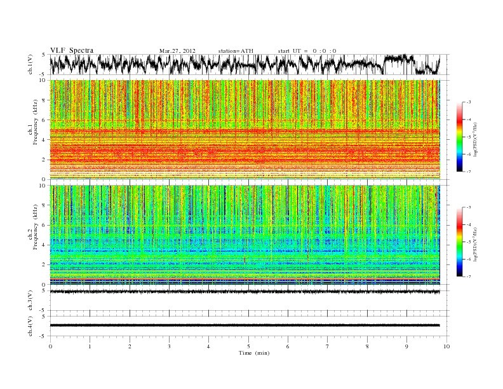Select the "Time (min)" axis label
This screenshot has height=389, width=503.
click(x=254, y=353)
